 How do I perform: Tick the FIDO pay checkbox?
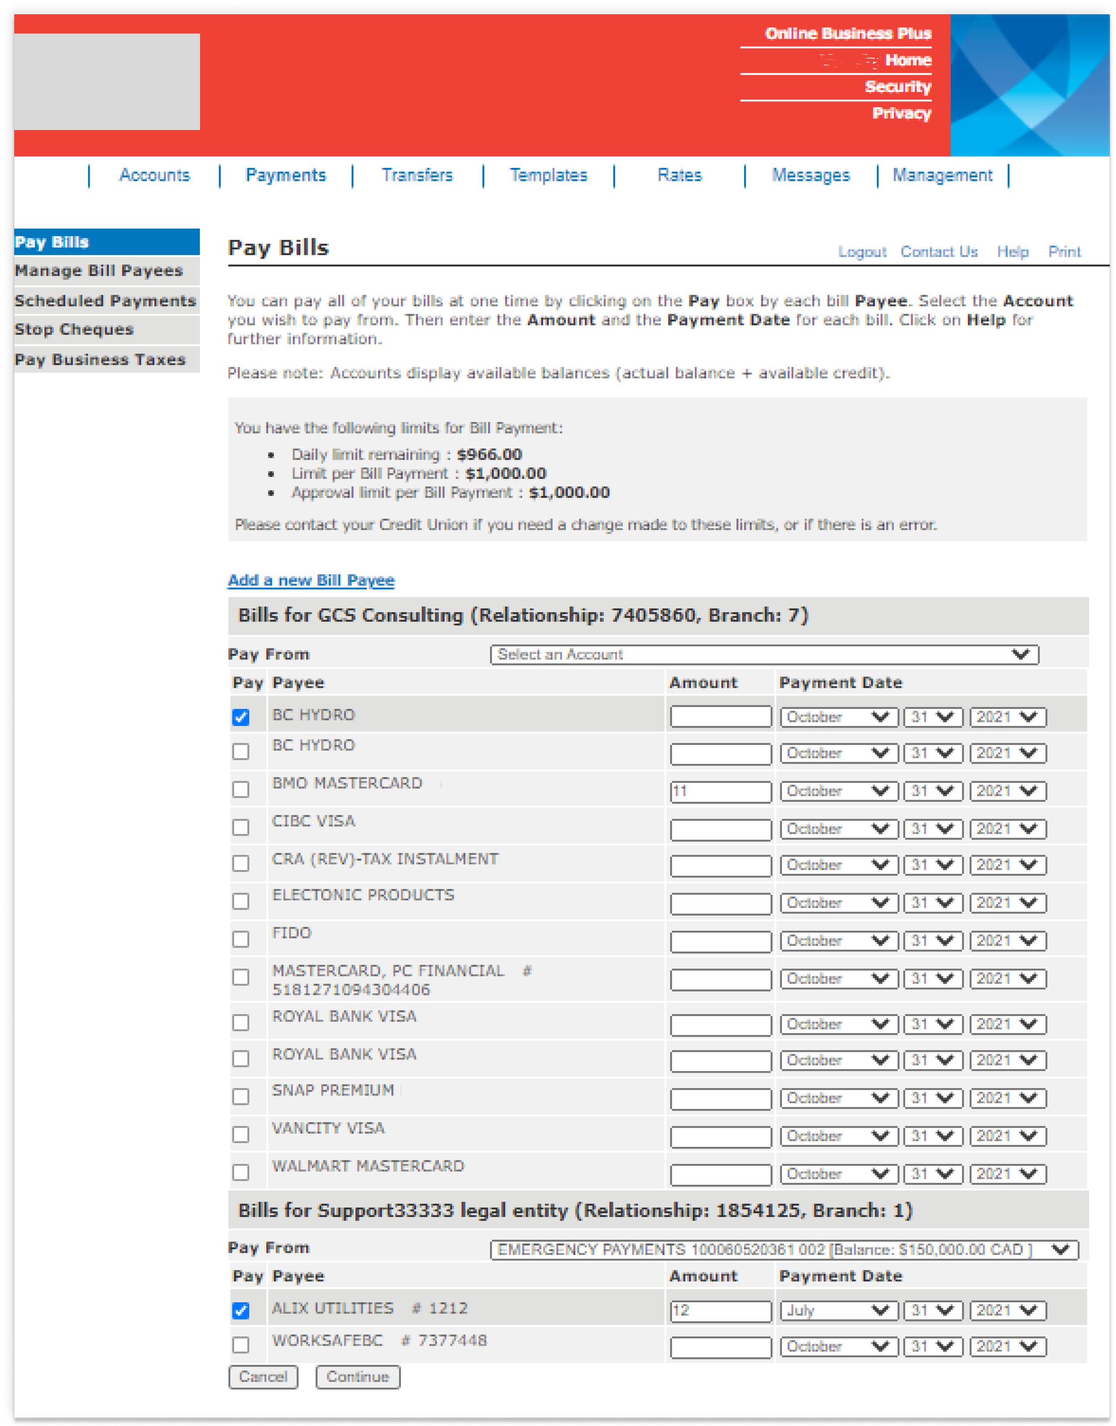click(x=241, y=938)
